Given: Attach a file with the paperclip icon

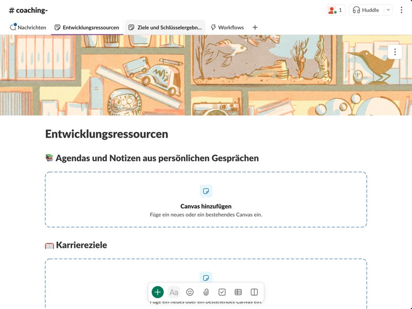Looking at the screenshot, I should [206, 292].
